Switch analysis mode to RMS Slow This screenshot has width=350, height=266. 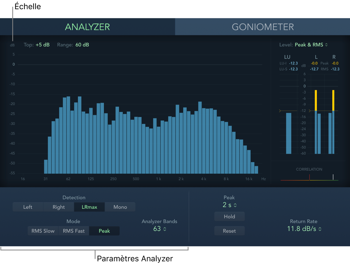click(43, 231)
